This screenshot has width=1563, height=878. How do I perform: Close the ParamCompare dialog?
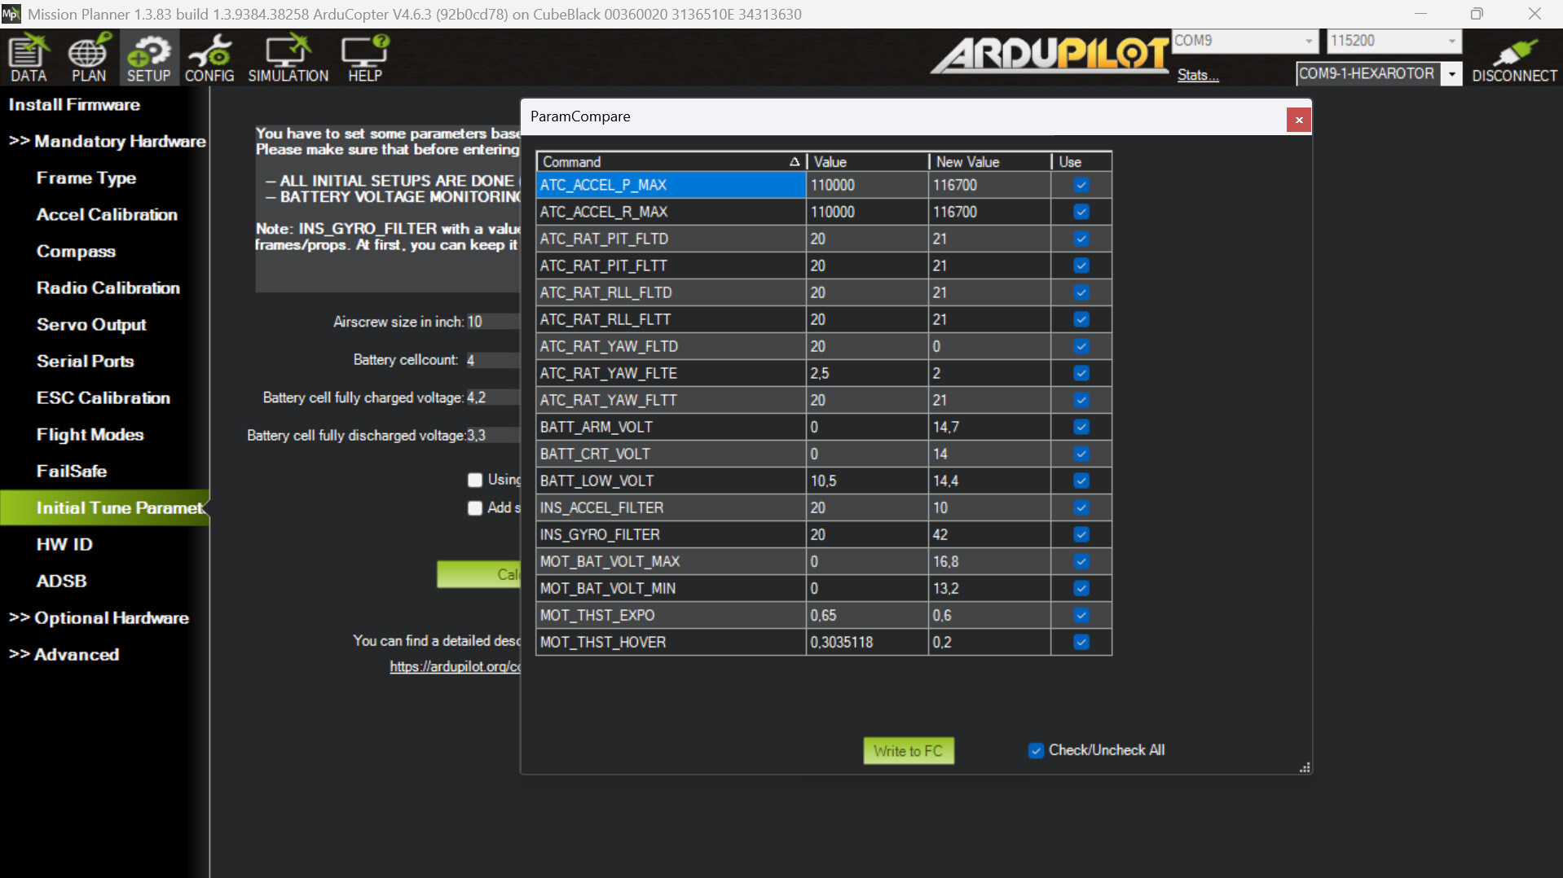pos(1298,120)
